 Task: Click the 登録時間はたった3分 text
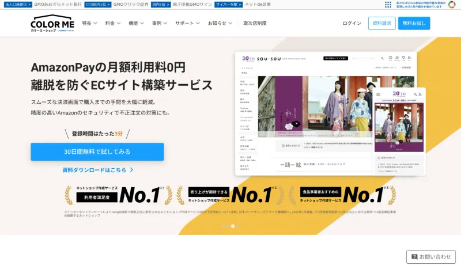pyautogui.click(x=97, y=134)
